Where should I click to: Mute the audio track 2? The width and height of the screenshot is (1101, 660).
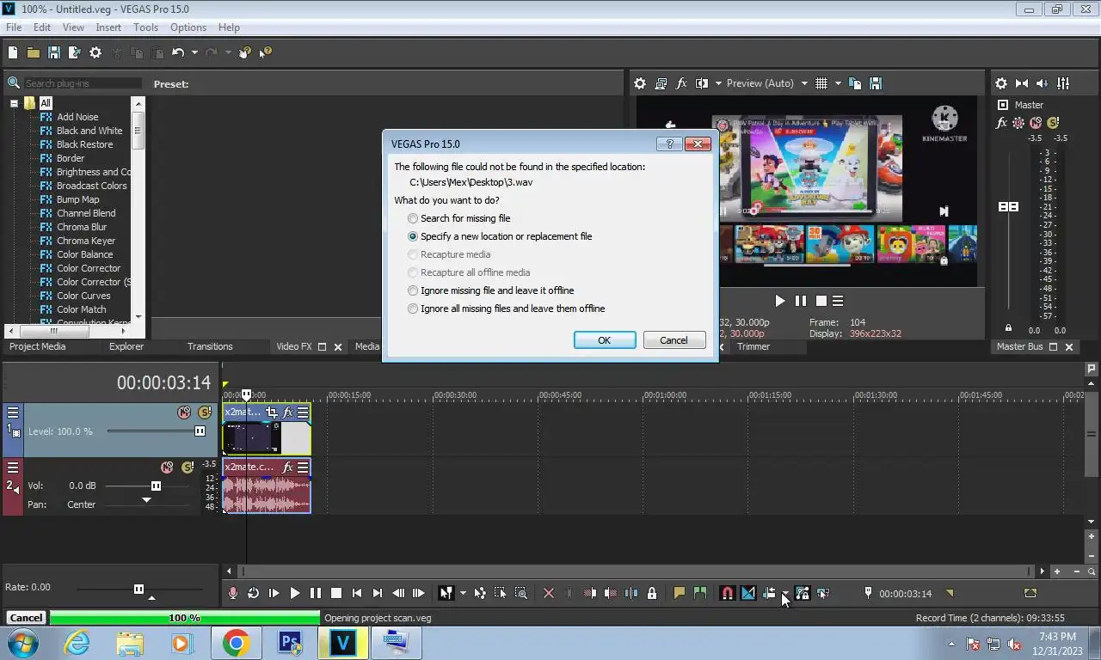click(167, 467)
